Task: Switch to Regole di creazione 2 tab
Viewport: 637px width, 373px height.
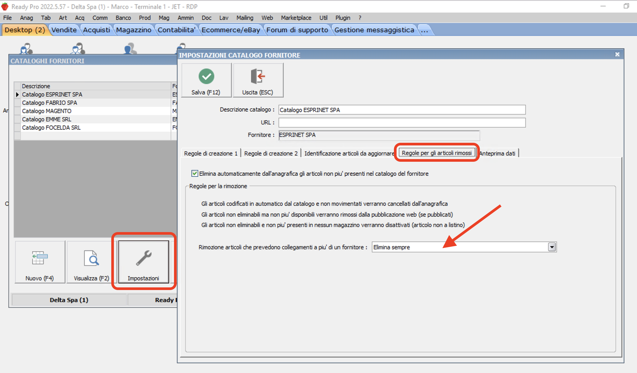Action: pyautogui.click(x=271, y=153)
